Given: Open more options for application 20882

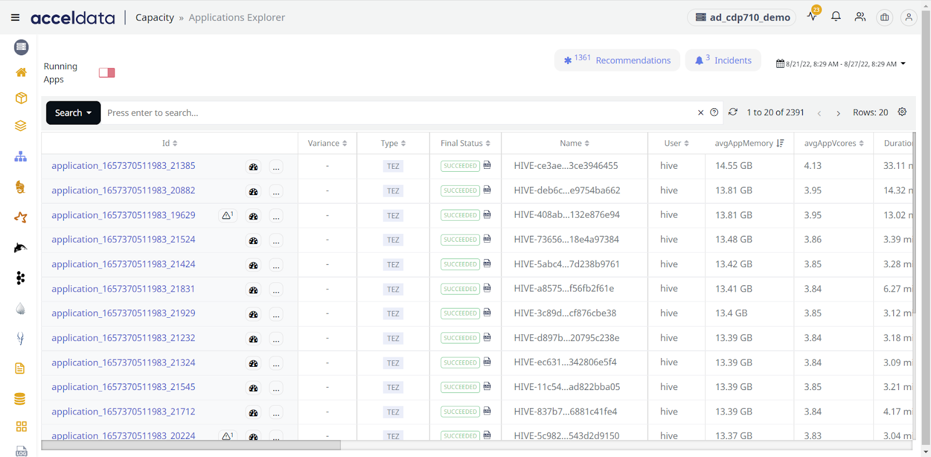Looking at the screenshot, I should (x=276, y=192).
